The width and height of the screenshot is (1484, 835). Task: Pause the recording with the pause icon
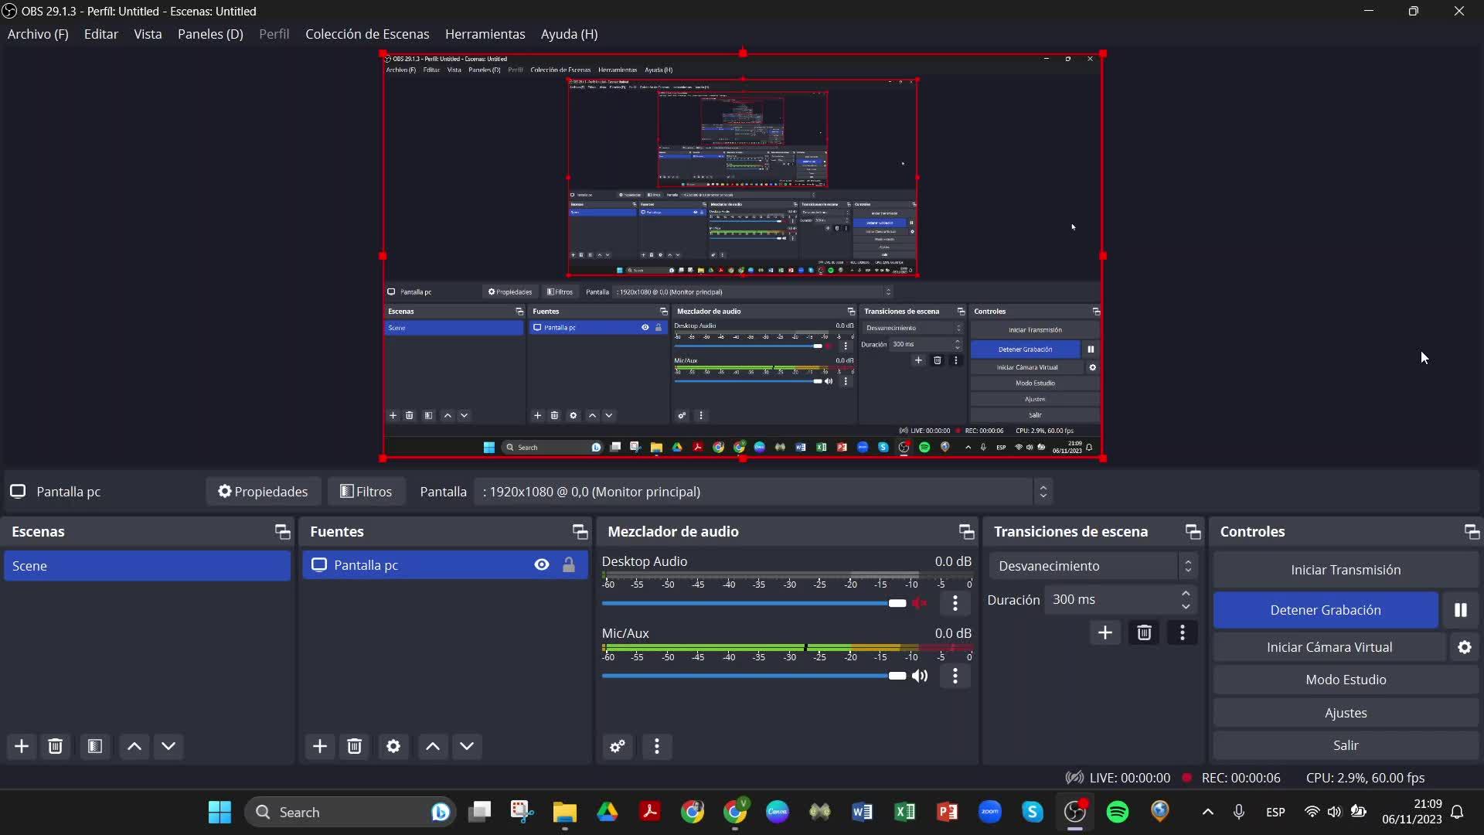[1460, 610]
